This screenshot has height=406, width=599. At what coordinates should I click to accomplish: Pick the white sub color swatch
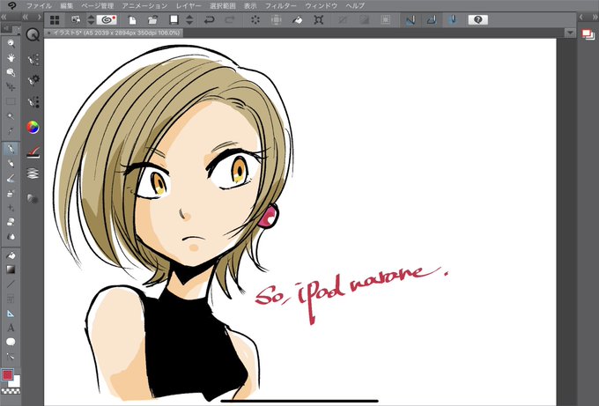[x=16, y=381]
